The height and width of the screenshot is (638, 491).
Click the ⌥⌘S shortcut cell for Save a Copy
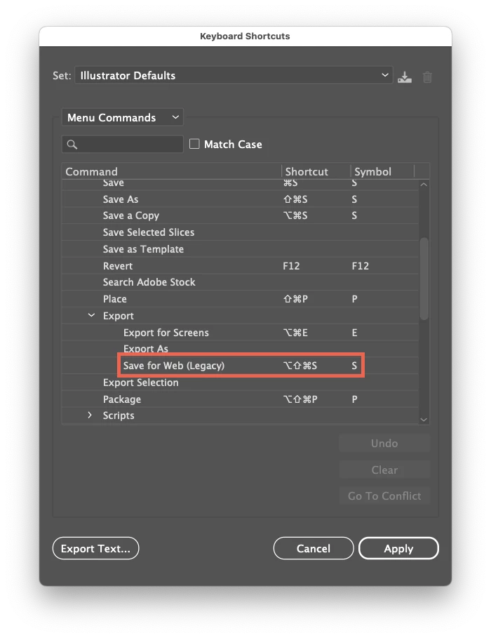pos(295,215)
